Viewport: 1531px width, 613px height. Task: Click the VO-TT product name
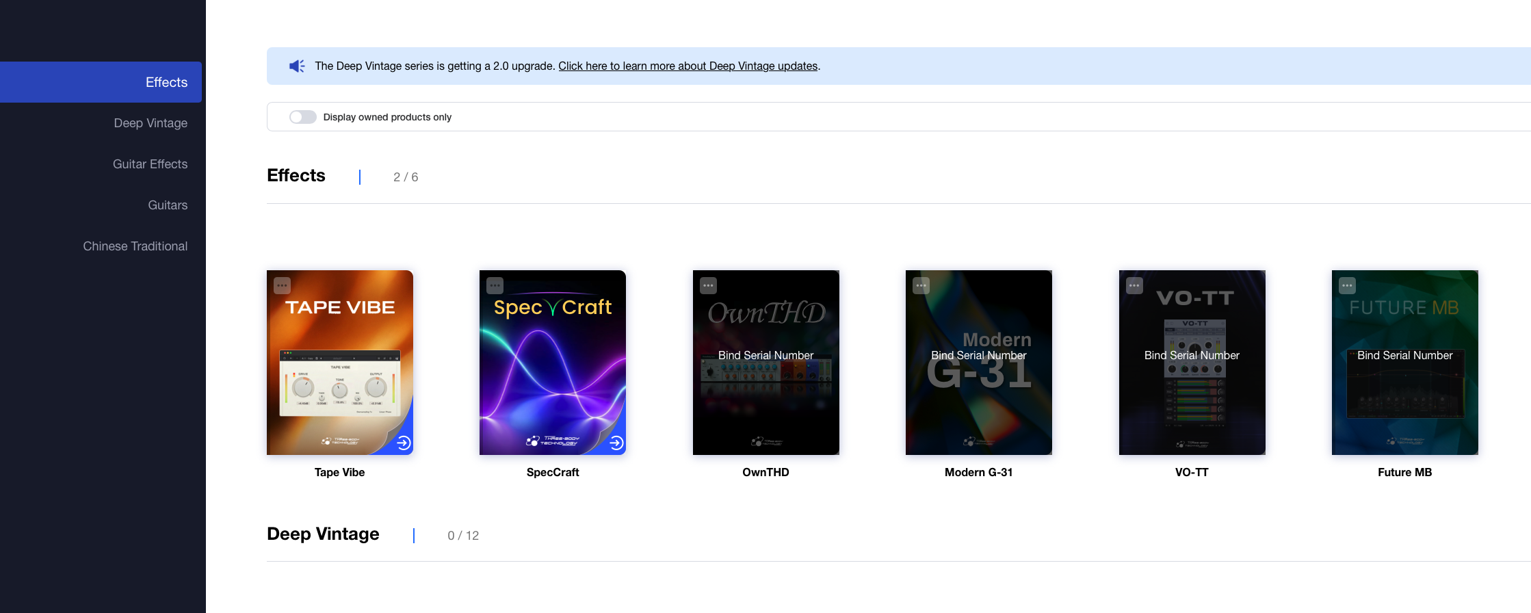click(x=1192, y=472)
